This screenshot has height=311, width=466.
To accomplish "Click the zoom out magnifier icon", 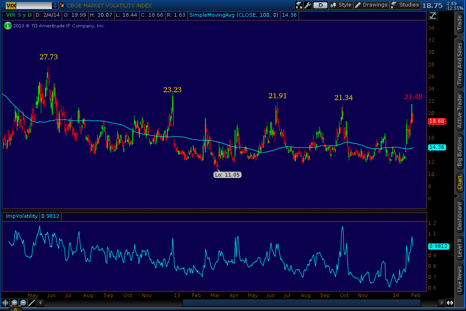I will click(x=23, y=303).
